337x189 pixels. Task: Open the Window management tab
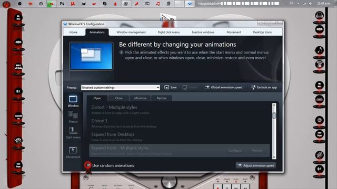tap(131, 32)
